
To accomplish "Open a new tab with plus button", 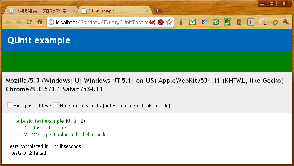I will pos(157,11).
